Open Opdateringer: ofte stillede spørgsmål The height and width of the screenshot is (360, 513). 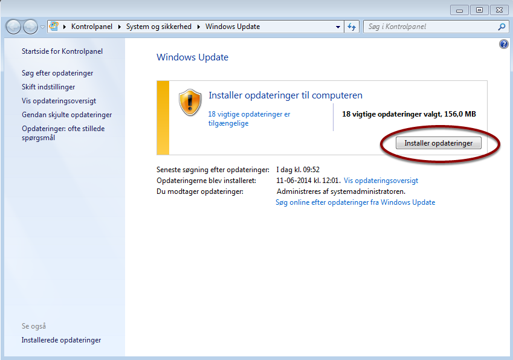click(x=63, y=133)
